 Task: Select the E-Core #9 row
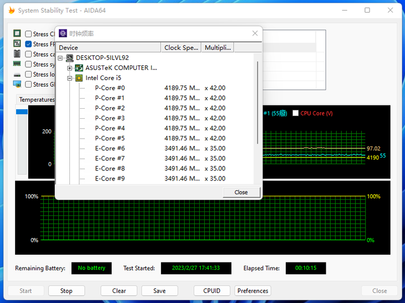coord(154,179)
